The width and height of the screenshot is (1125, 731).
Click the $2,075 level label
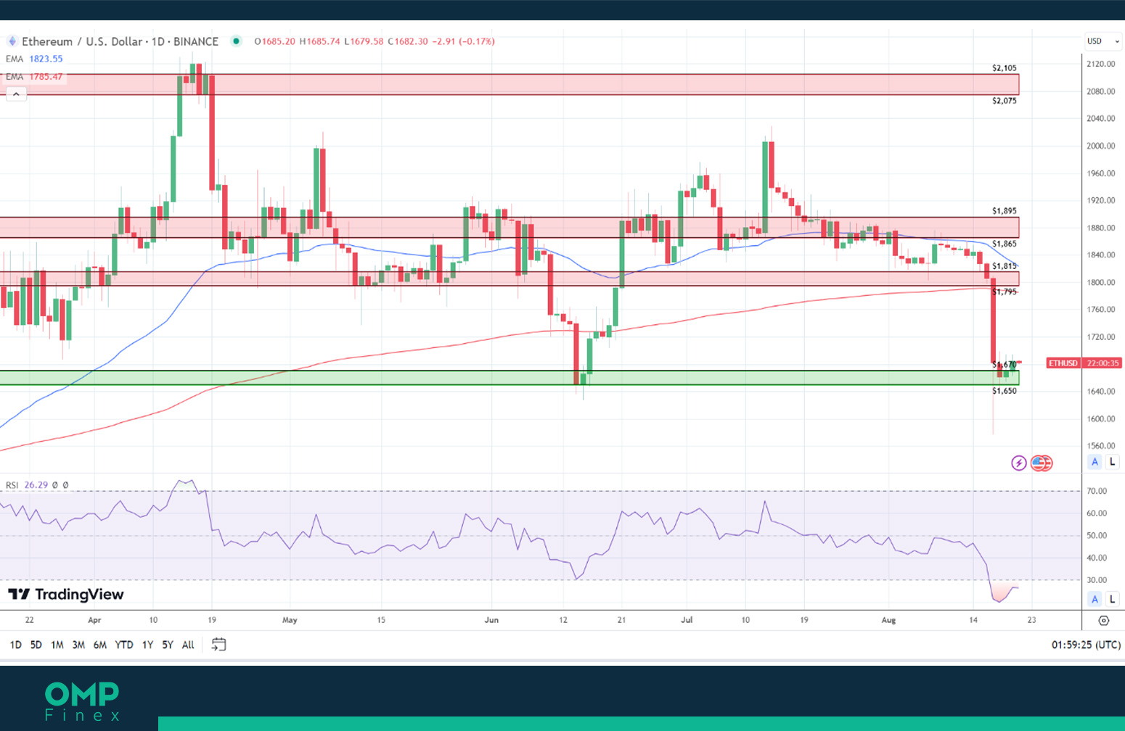tap(1005, 101)
